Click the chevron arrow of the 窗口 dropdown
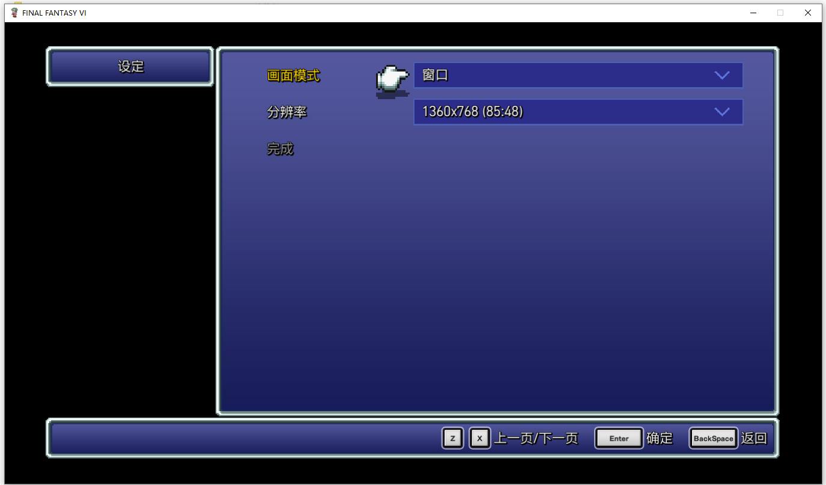The width and height of the screenshot is (826, 485). (722, 75)
